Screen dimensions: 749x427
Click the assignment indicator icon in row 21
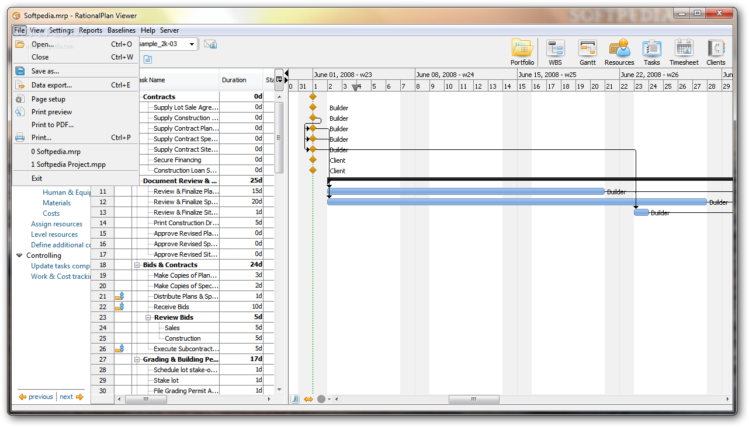[x=120, y=296]
